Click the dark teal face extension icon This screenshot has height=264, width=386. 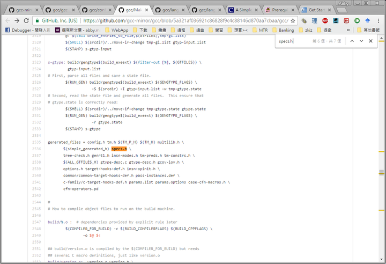336,21
